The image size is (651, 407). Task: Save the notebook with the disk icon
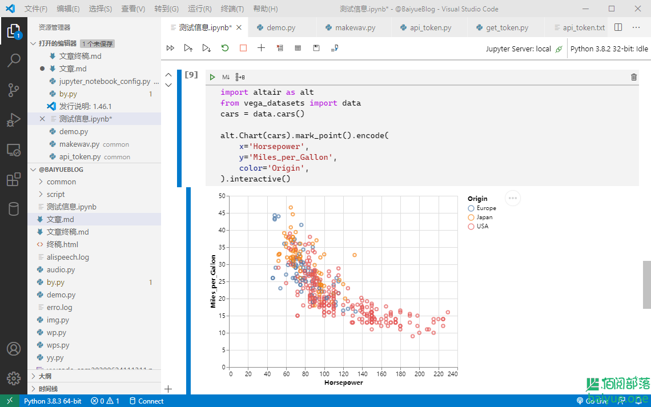pos(316,48)
